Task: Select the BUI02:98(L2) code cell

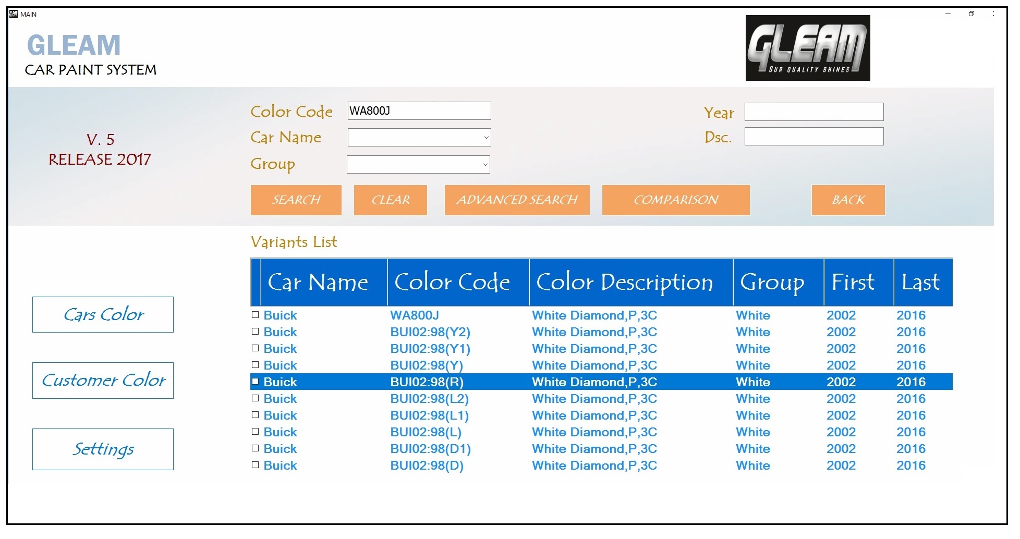Action: 429,399
